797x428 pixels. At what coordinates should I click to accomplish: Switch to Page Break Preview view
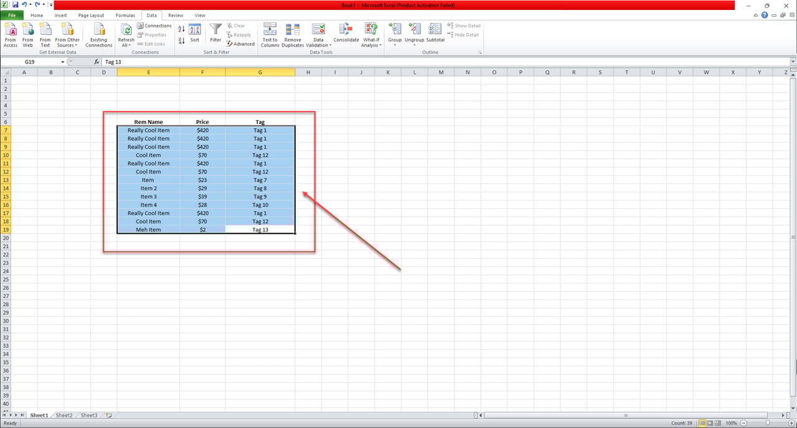point(717,423)
